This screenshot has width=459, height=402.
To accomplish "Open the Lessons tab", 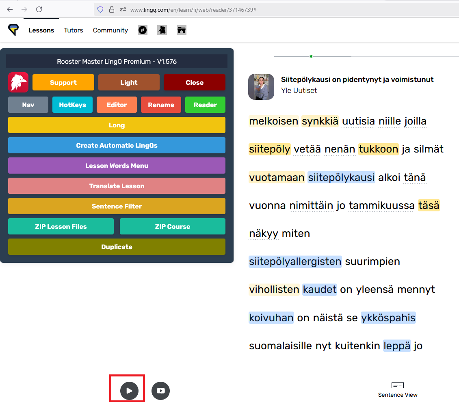I will (x=41, y=30).
